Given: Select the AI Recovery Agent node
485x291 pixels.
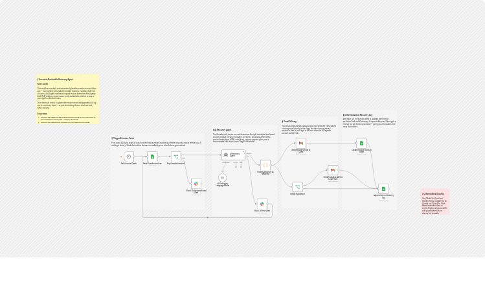Looking at the screenshot, I should coord(233,155).
